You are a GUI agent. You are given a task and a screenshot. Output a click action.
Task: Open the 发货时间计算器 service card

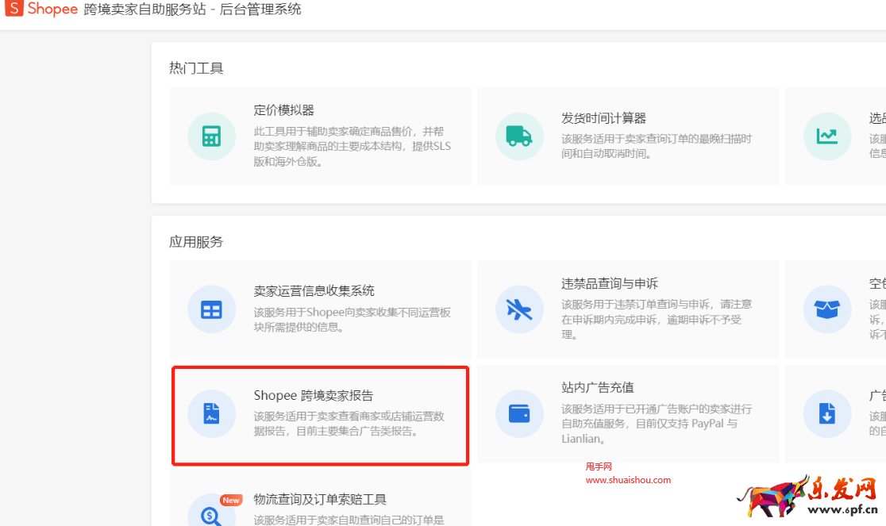click(627, 136)
